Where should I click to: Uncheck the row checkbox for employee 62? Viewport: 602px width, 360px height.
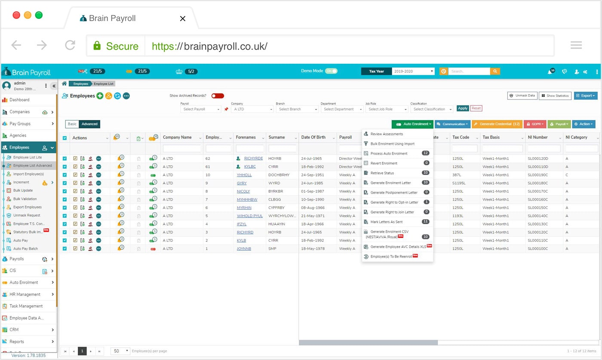(x=65, y=158)
